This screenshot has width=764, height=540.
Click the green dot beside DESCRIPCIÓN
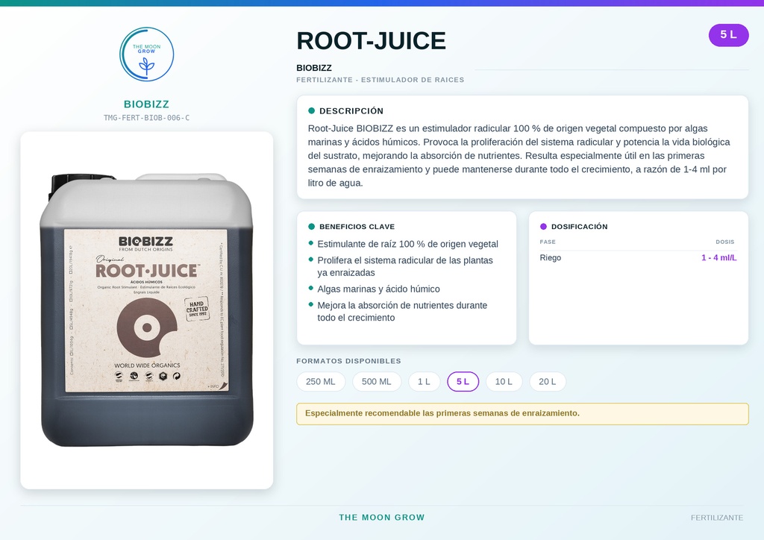point(311,111)
